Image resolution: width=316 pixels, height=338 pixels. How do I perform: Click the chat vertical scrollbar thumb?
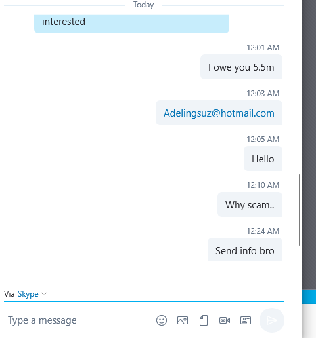[300, 210]
